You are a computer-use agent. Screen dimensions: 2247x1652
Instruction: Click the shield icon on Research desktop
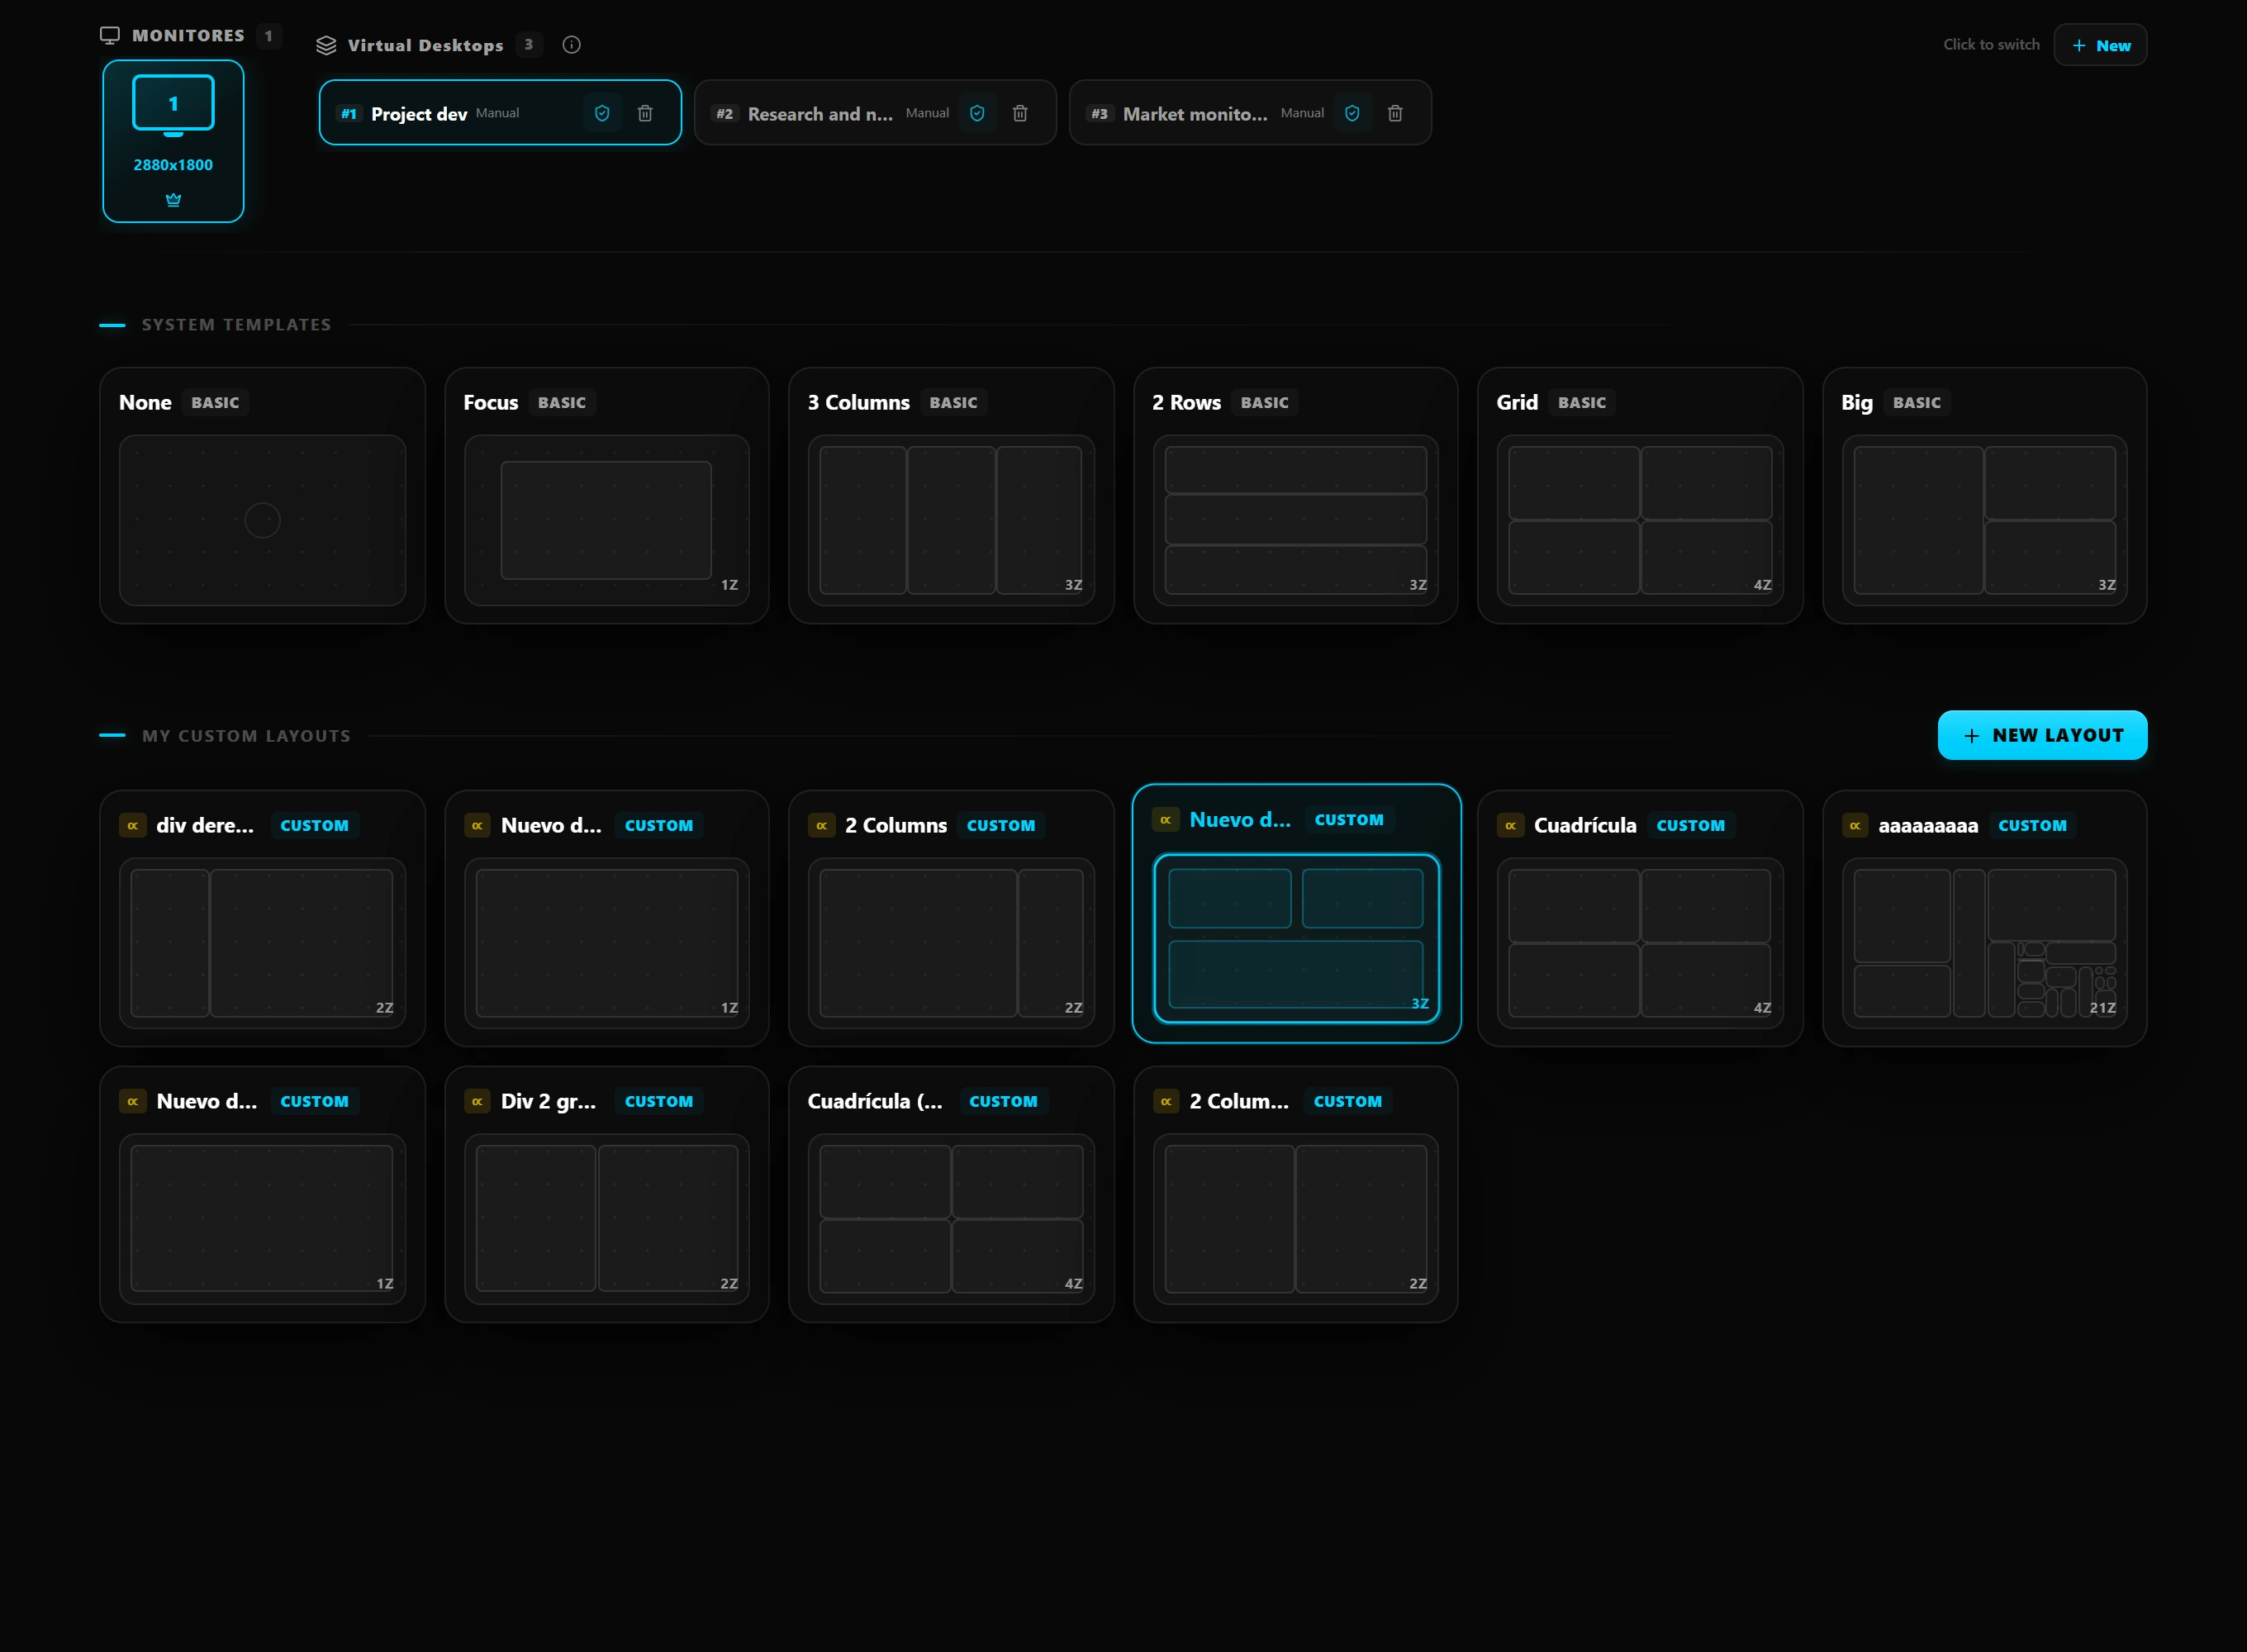pos(977,113)
